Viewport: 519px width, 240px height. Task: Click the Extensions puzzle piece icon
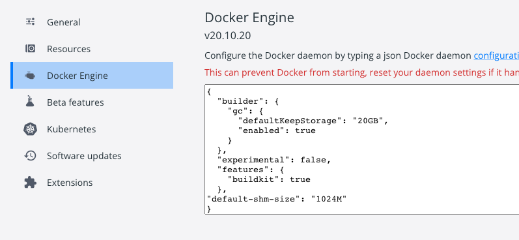pyautogui.click(x=30, y=183)
